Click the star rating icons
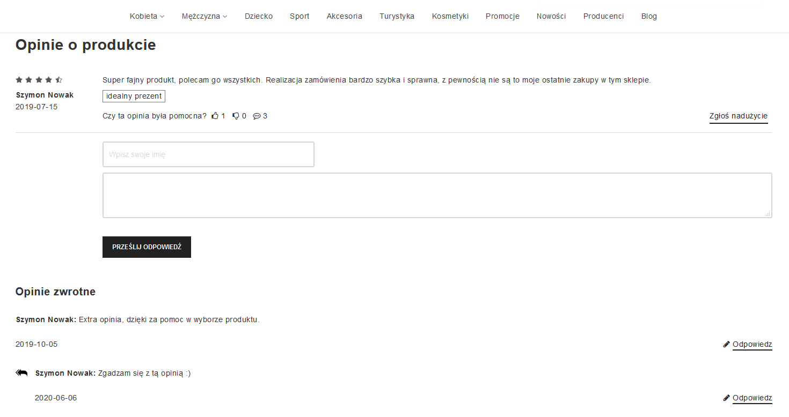Viewport: 789px width, 417px height. (x=39, y=80)
